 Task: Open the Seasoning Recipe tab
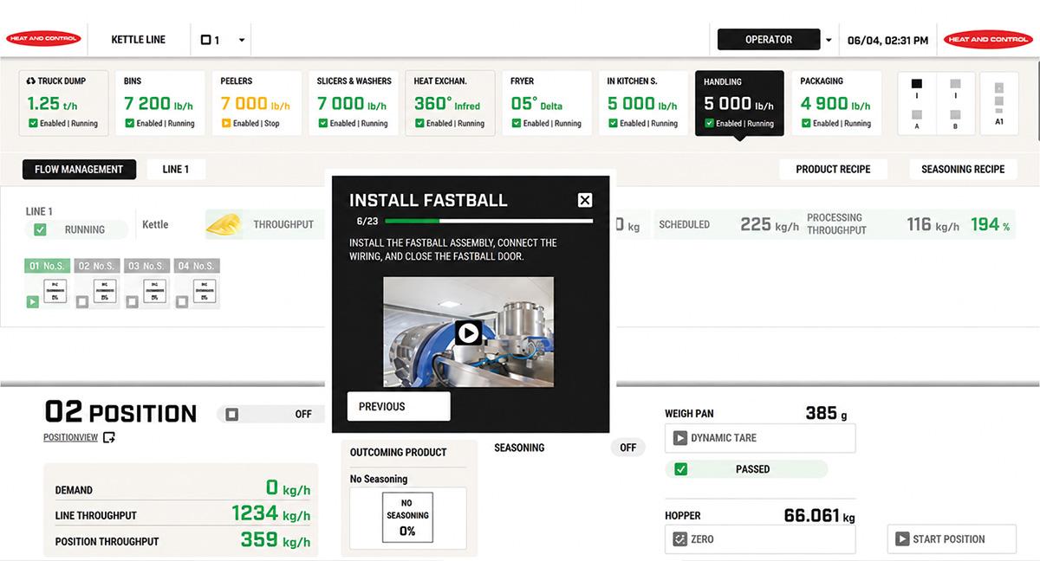(x=963, y=169)
